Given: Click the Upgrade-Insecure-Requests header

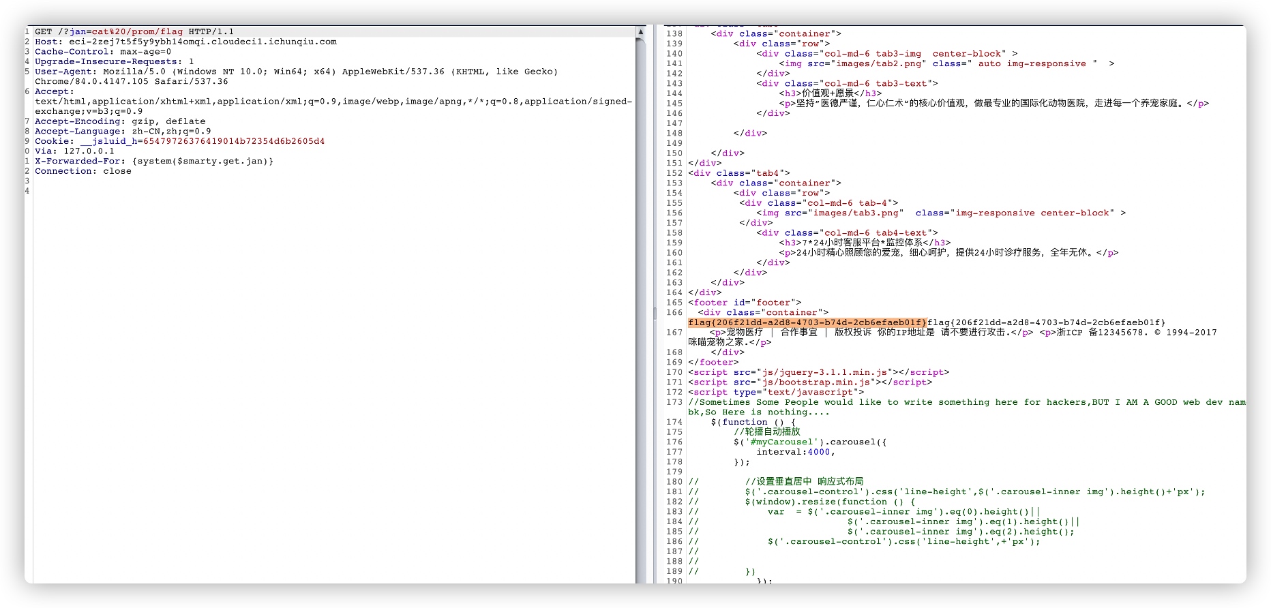Looking at the screenshot, I should (x=115, y=61).
